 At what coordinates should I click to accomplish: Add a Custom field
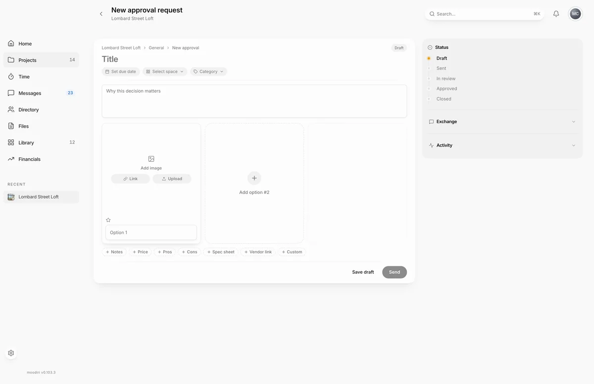pos(292,252)
